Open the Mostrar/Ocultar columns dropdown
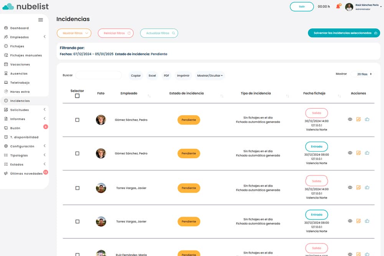 coord(210,76)
